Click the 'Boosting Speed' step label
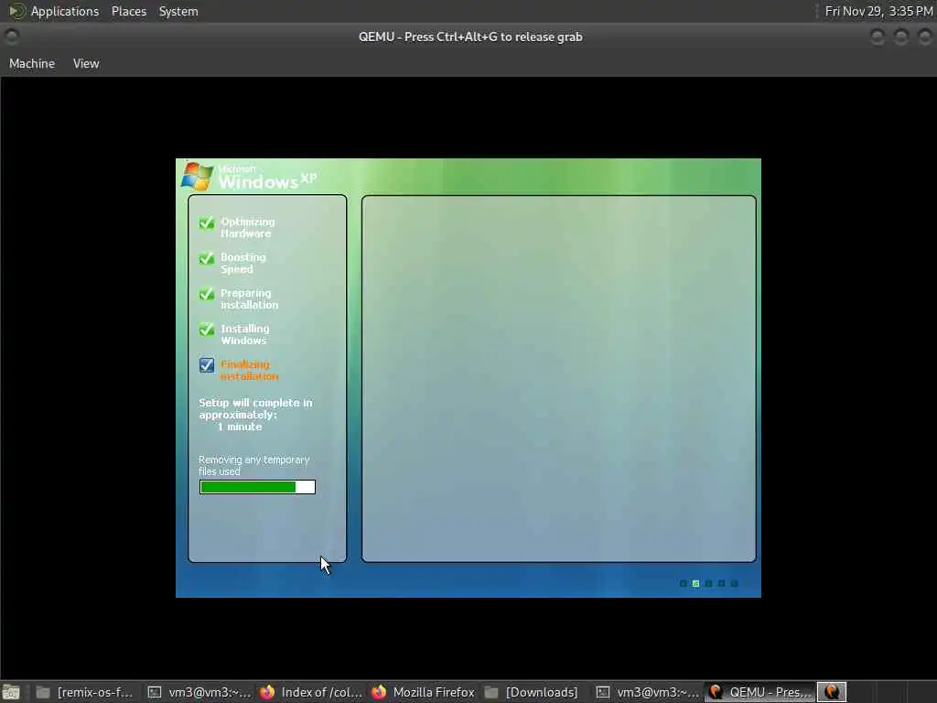This screenshot has height=703, width=937. (242, 263)
